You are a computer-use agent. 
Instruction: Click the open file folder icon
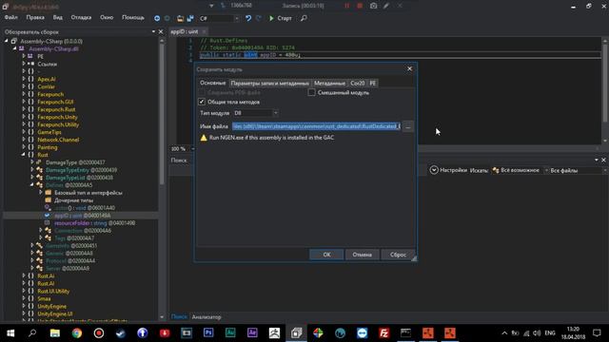point(180,18)
